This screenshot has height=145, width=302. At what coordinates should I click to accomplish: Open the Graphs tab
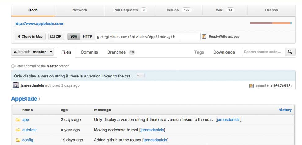[x=271, y=10]
